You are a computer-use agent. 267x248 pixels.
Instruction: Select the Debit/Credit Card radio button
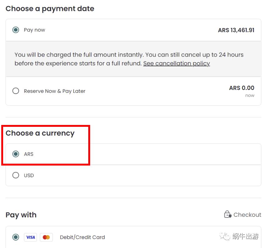16,237
